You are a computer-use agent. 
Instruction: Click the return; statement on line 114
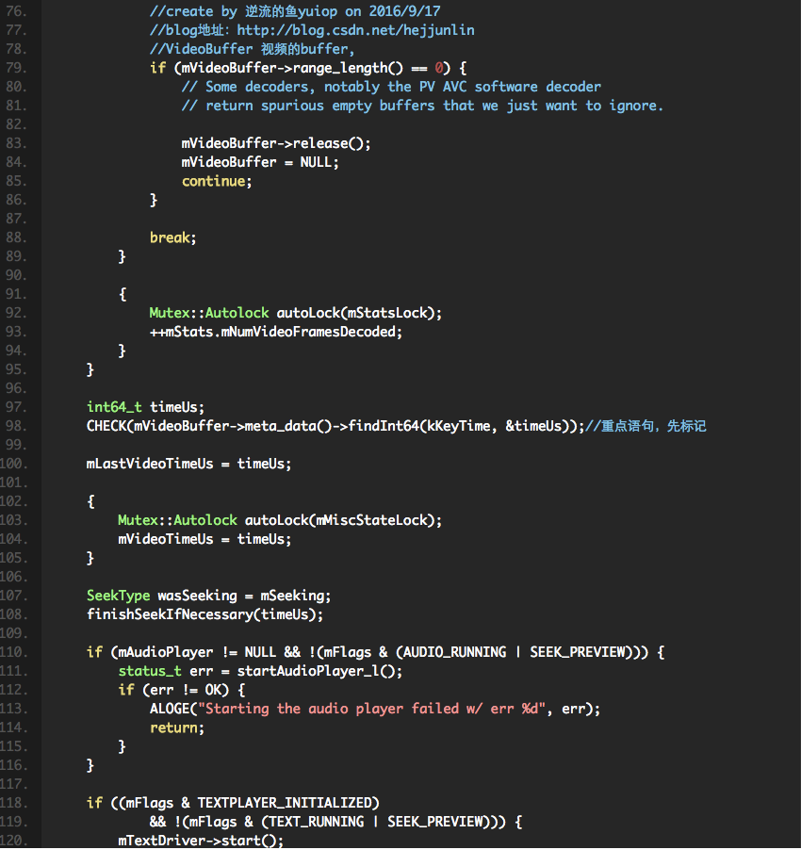177,728
